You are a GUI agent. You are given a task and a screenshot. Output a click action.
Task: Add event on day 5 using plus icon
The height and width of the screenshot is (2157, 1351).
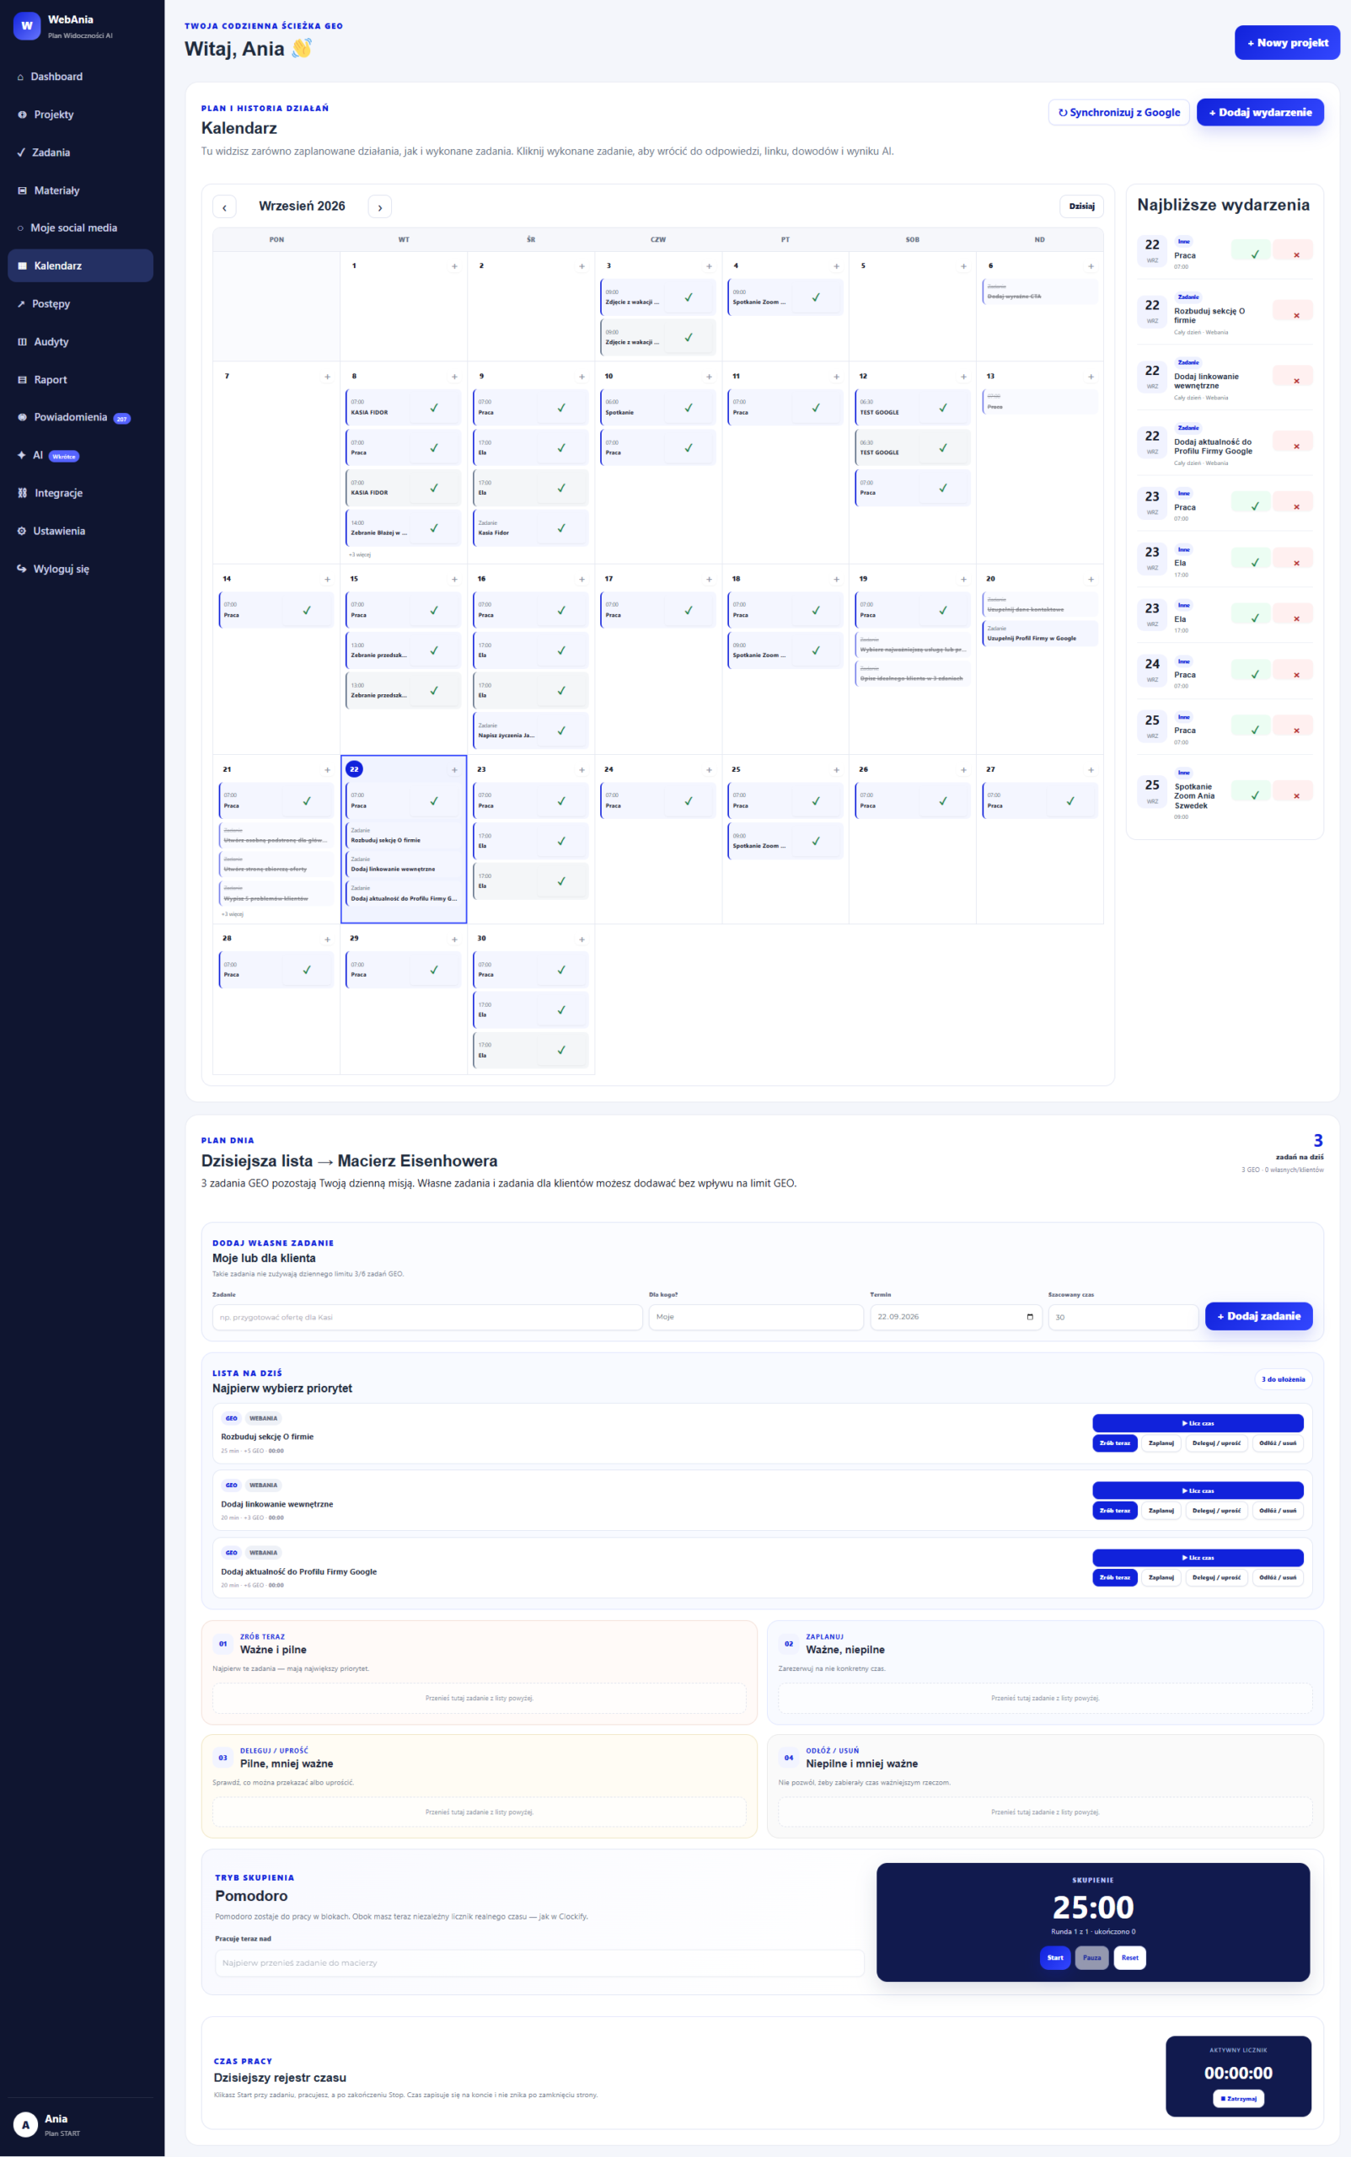[963, 266]
